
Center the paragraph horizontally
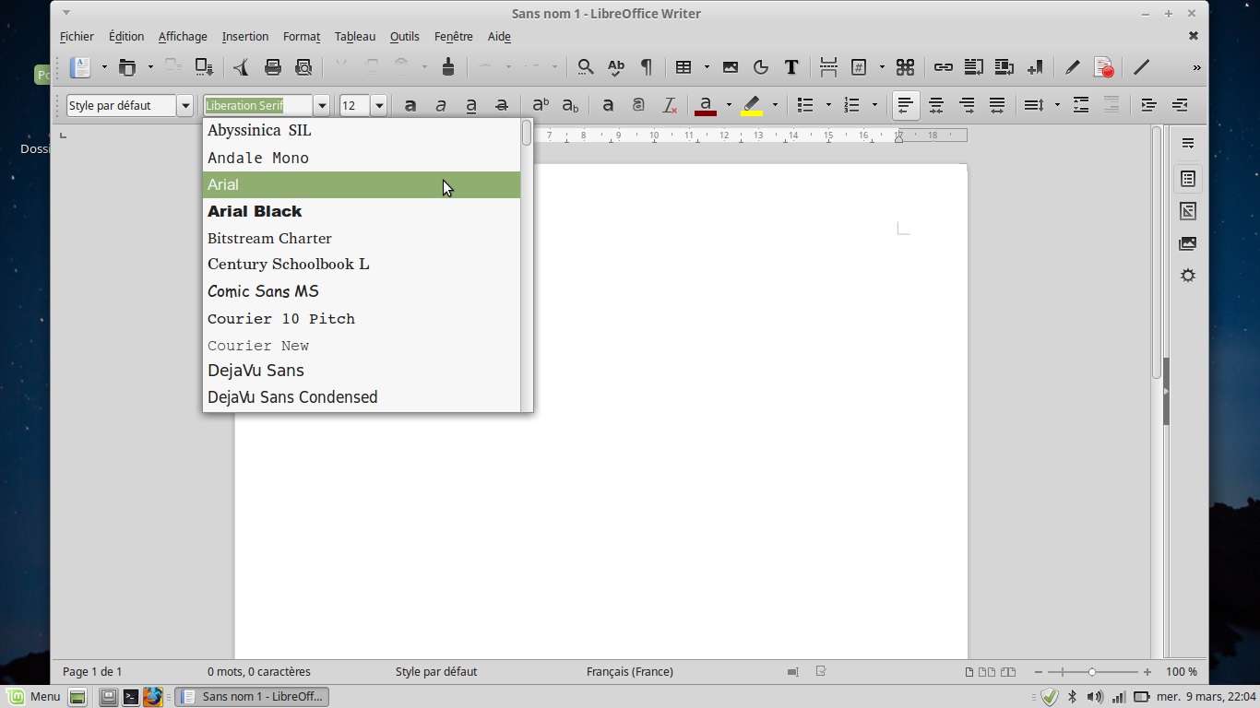pyautogui.click(x=936, y=105)
